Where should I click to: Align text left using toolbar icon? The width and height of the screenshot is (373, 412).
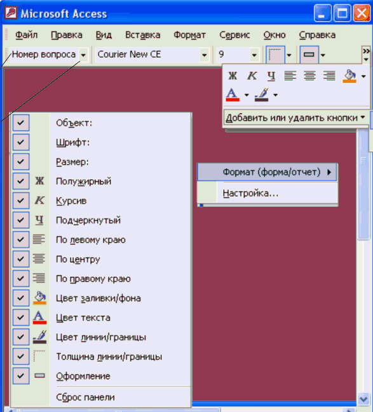(x=290, y=76)
